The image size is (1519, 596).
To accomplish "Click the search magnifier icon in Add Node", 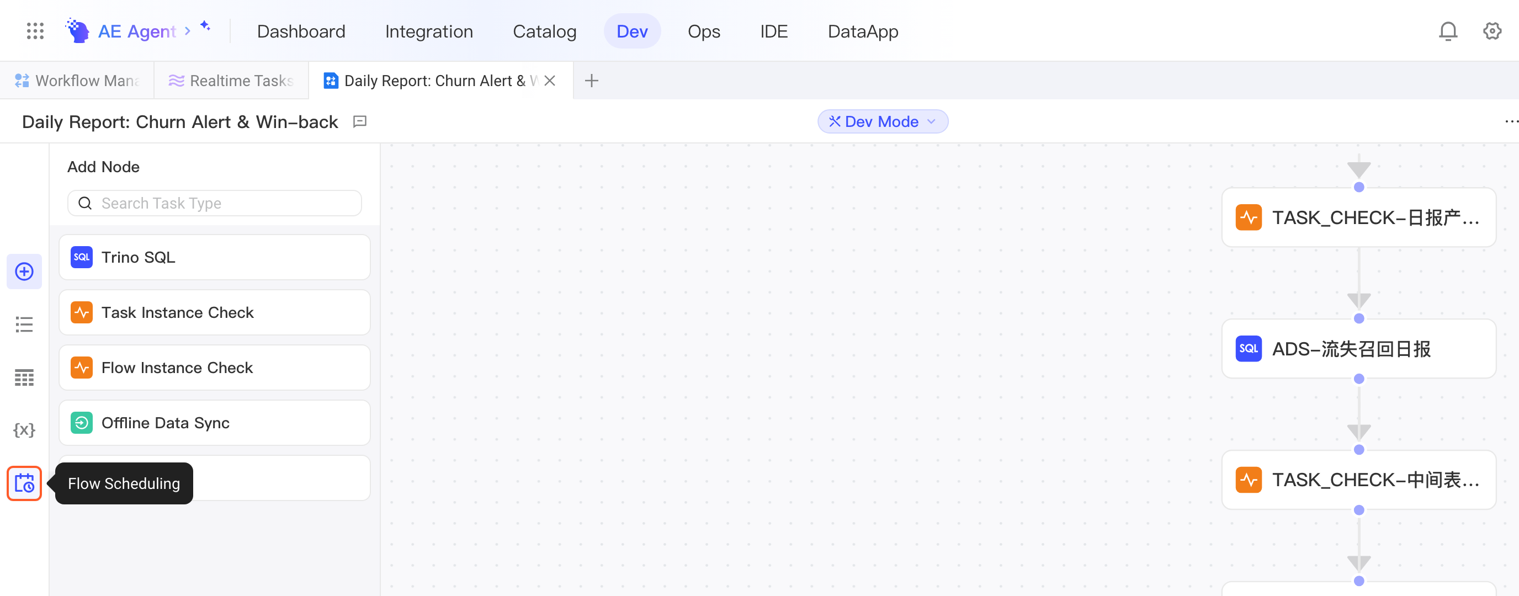I will pos(85,204).
